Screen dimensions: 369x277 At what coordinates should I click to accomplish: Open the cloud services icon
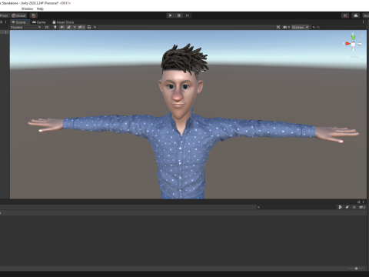pos(356,15)
